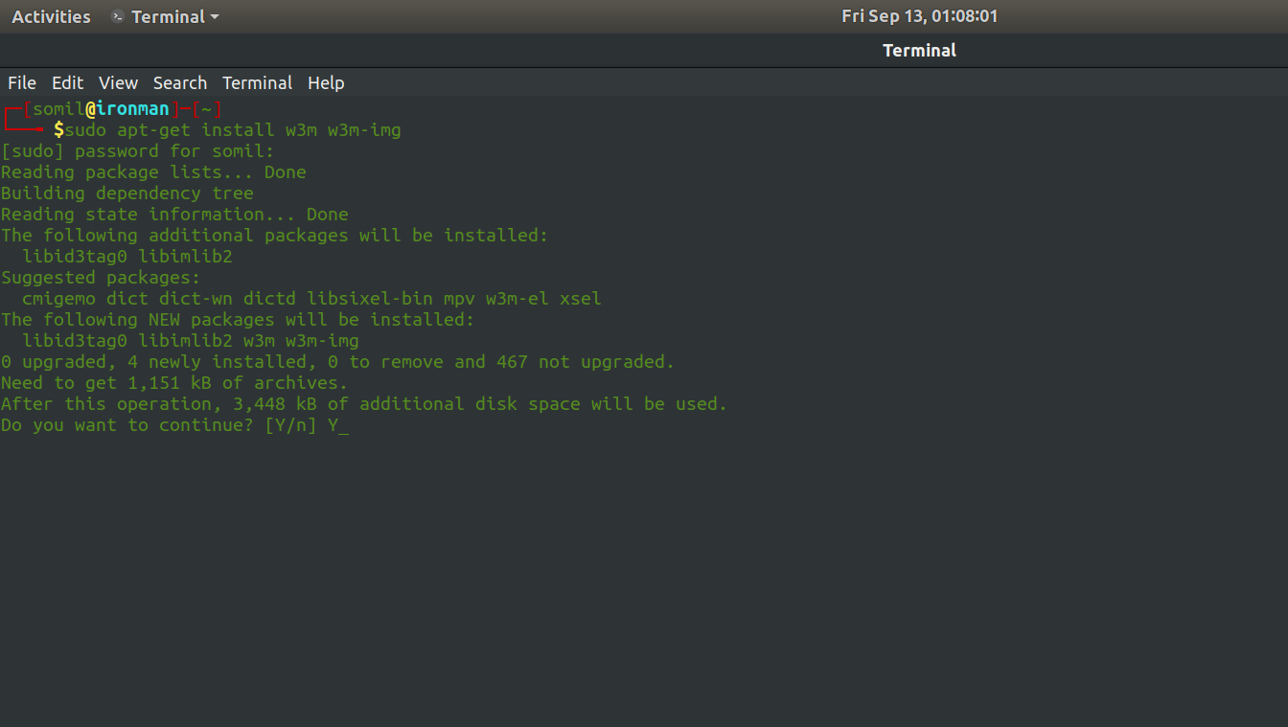Click the cursor after the typed Y

[344, 425]
